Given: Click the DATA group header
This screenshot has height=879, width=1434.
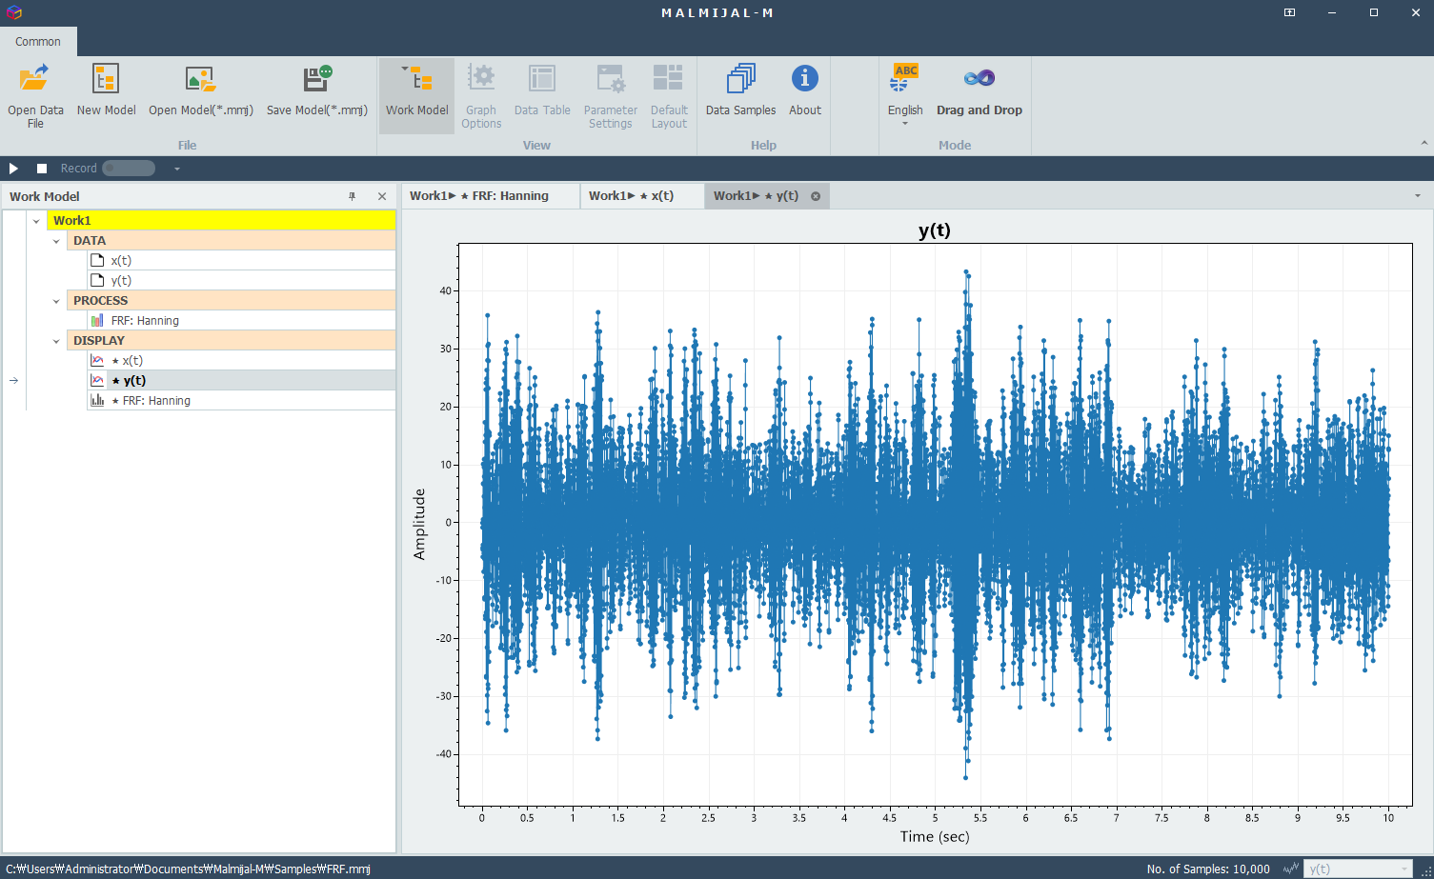Looking at the screenshot, I should pyautogui.click(x=232, y=241).
